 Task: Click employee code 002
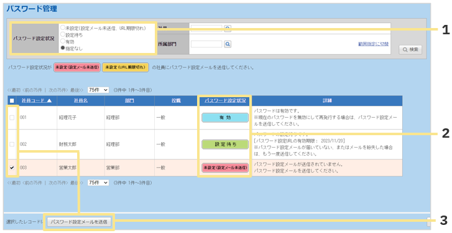click(23, 144)
